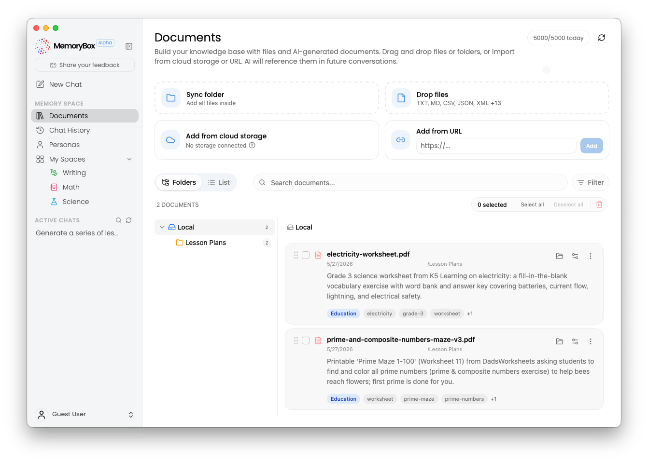Open the Writing space
This screenshot has width=648, height=463.
pos(74,173)
